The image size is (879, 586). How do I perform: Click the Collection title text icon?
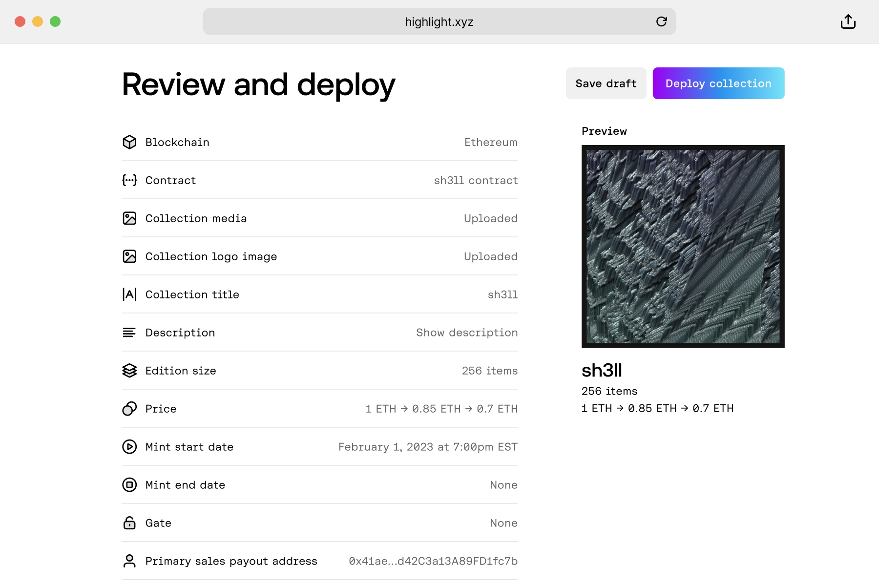(129, 294)
